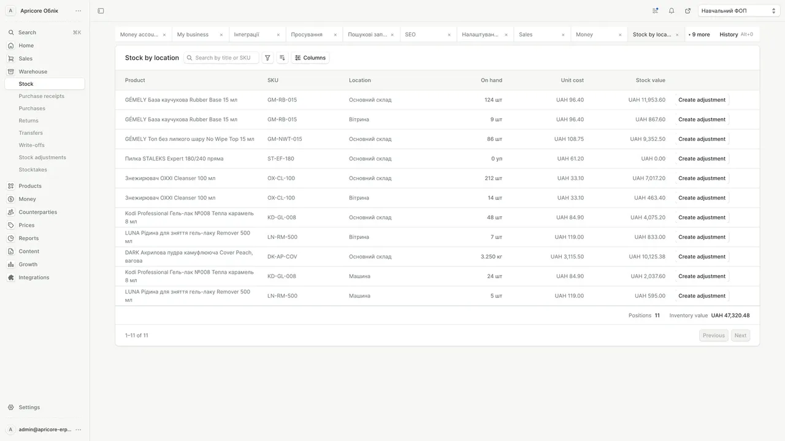
Task: Close the Sales tab
Action: (x=563, y=35)
